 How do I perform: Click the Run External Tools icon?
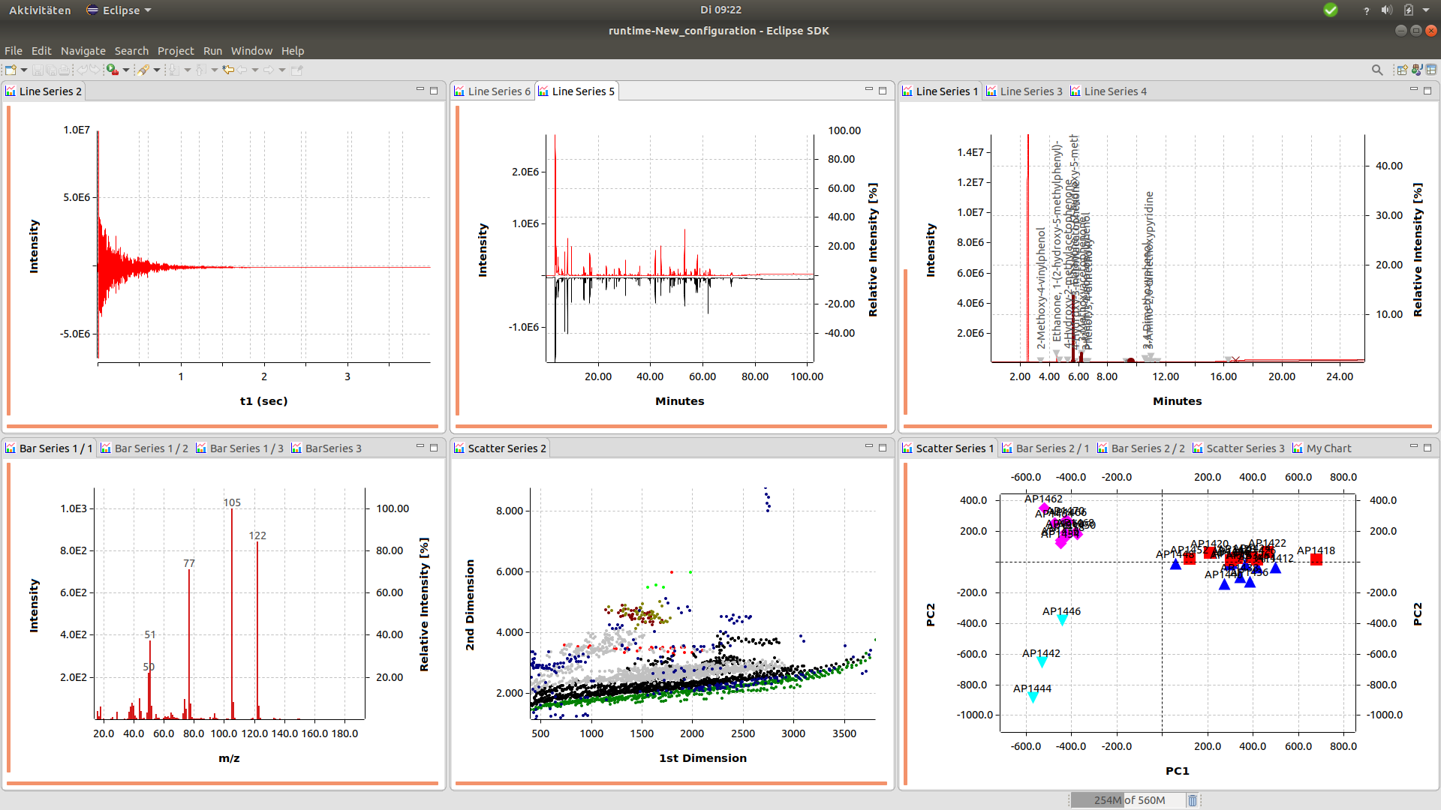click(113, 70)
